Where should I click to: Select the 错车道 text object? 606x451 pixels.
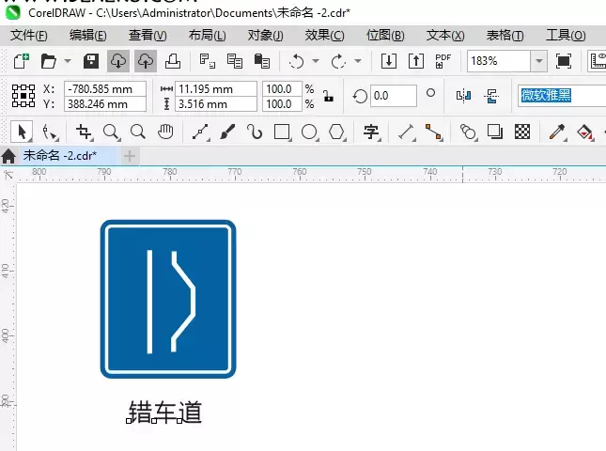[x=165, y=412]
